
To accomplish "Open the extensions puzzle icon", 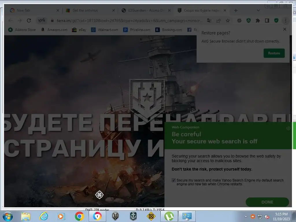I will pos(258,21).
